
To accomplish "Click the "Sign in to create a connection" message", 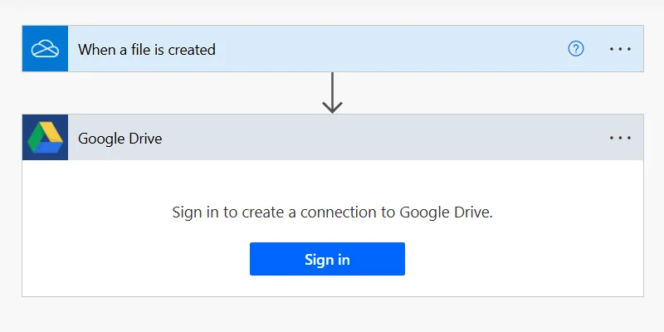I will point(332,212).
